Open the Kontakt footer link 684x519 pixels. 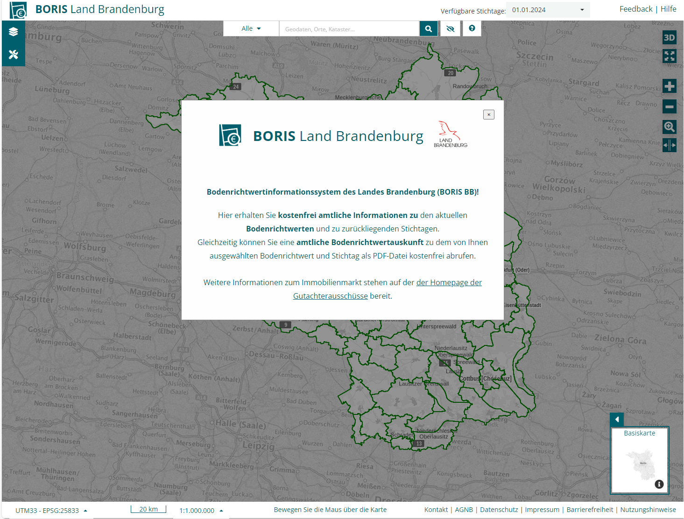tap(436, 510)
